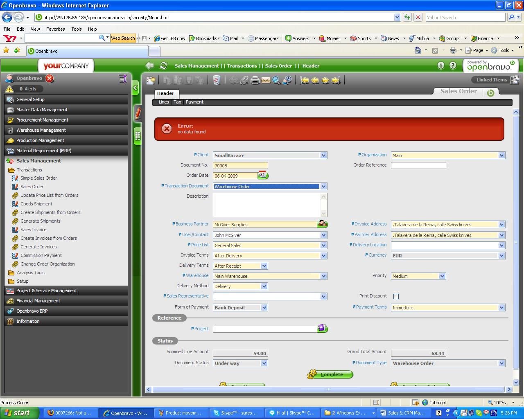Open the Order Date calendar picker

tap(263, 175)
